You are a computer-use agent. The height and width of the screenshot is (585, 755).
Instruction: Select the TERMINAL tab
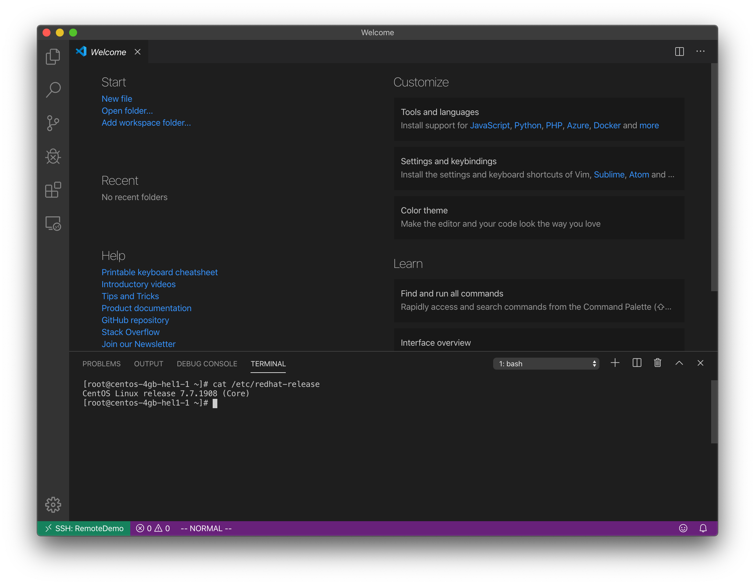pyautogui.click(x=268, y=364)
